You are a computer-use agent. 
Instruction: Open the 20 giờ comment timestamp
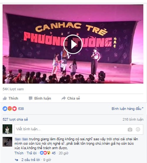64,153
